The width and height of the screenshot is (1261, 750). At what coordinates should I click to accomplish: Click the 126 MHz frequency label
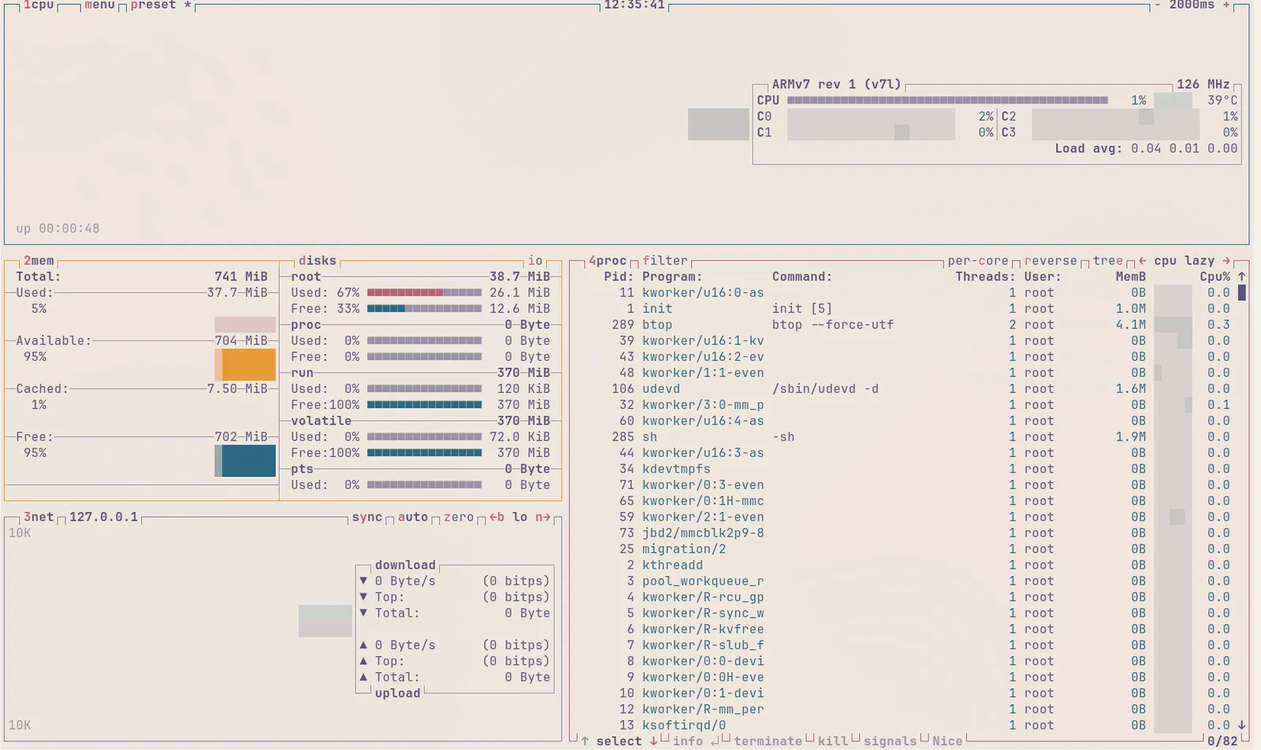[x=1203, y=84]
